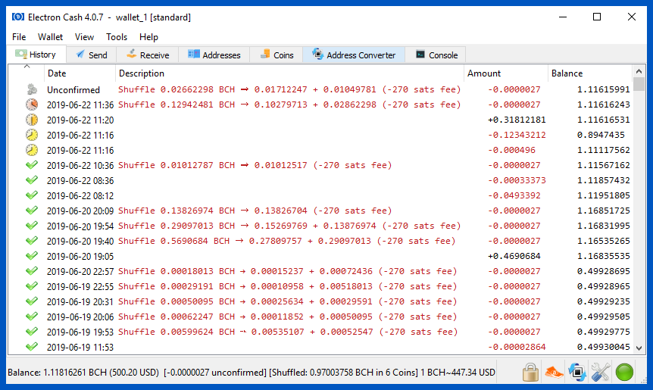The height and width of the screenshot is (390, 653).
Task: Click green checkmark for 2019-06-20 19:40
Action: [x=32, y=241]
